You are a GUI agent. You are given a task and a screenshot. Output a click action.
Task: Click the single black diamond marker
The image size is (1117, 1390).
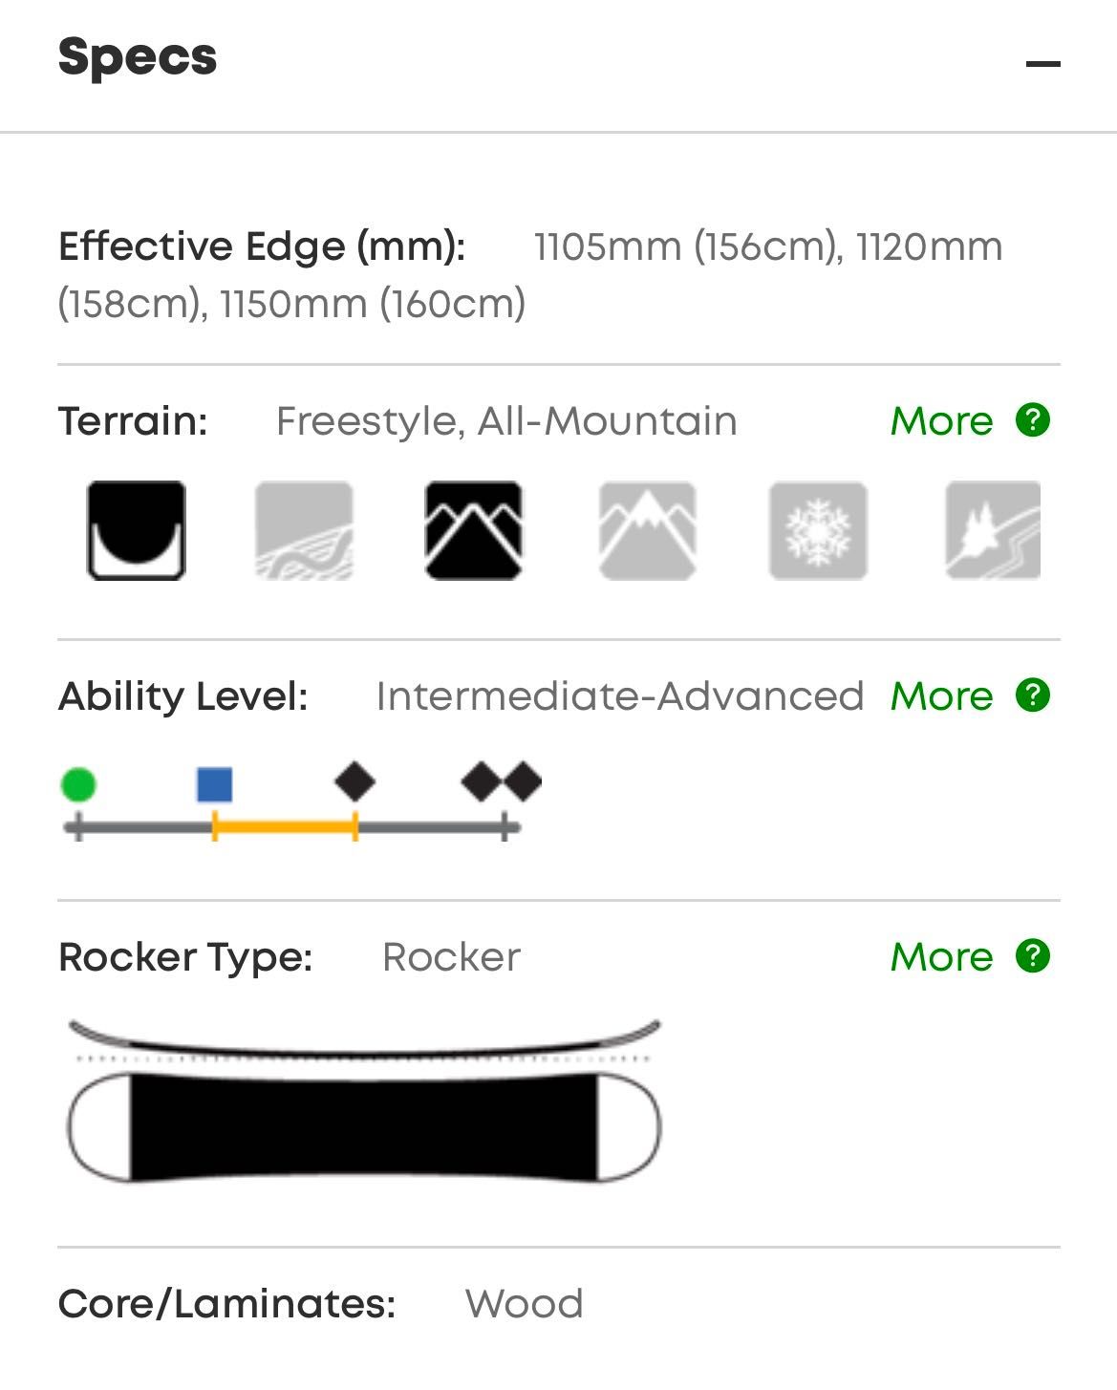[354, 781]
